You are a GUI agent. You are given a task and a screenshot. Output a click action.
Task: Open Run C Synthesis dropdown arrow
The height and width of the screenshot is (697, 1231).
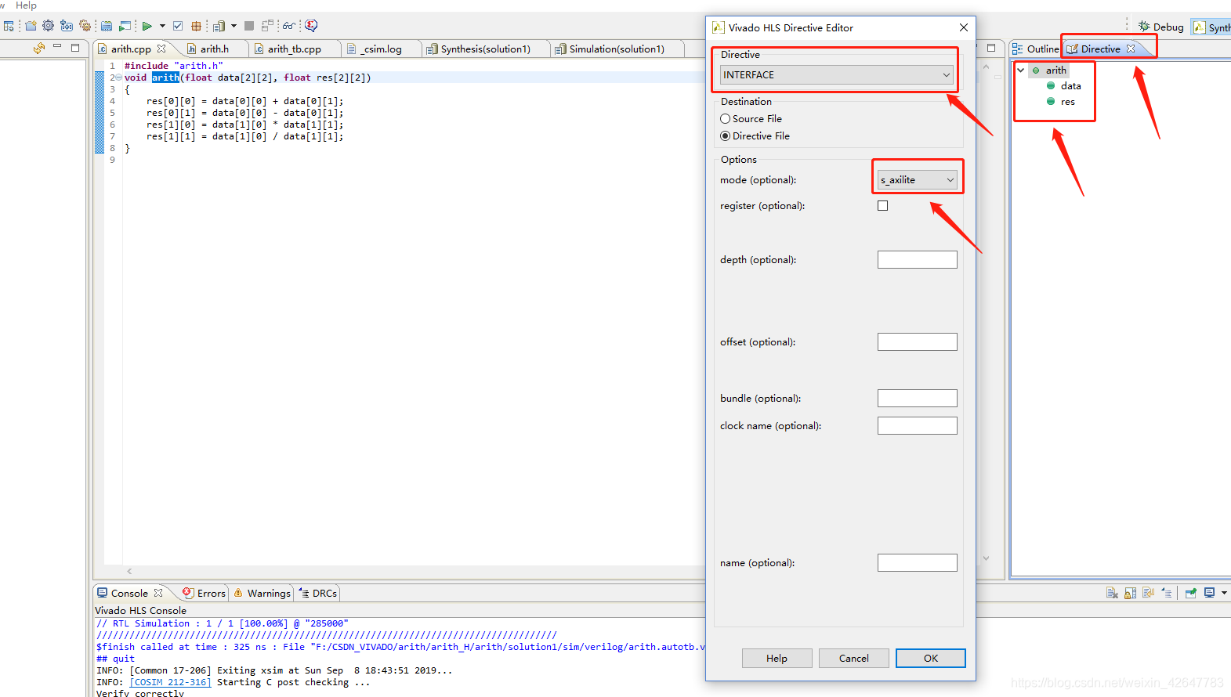162,26
